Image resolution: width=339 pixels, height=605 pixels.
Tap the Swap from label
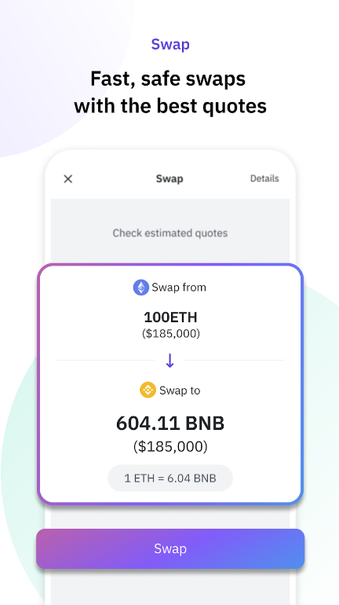point(179,288)
